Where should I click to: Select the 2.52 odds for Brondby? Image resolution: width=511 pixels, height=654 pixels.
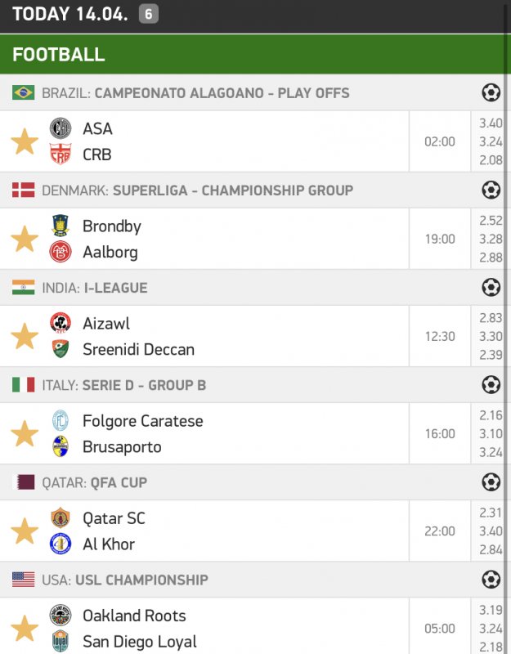[491, 221]
